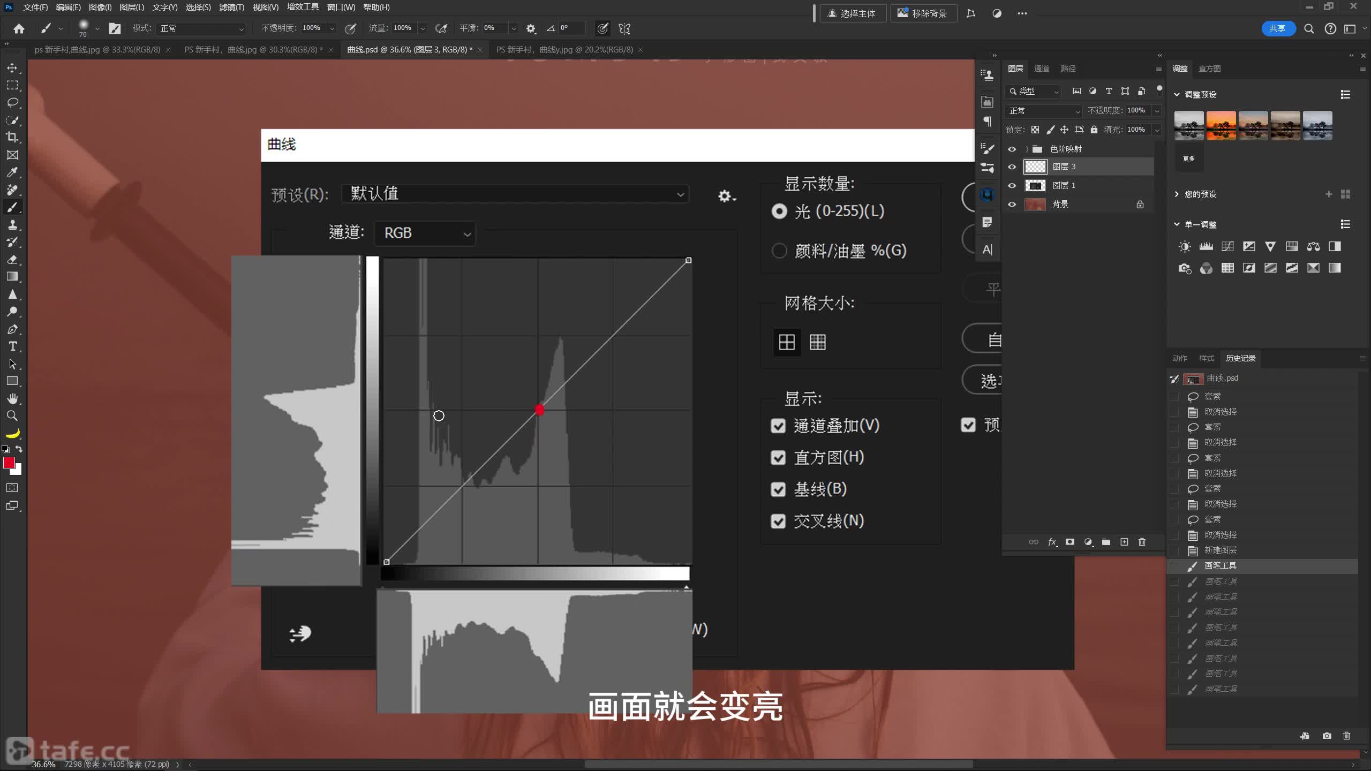
Task: Select the 颜料/油墨 %(G) radio button
Action: point(779,251)
